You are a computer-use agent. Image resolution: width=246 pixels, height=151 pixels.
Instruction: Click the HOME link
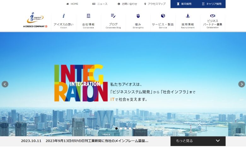point(74,4)
